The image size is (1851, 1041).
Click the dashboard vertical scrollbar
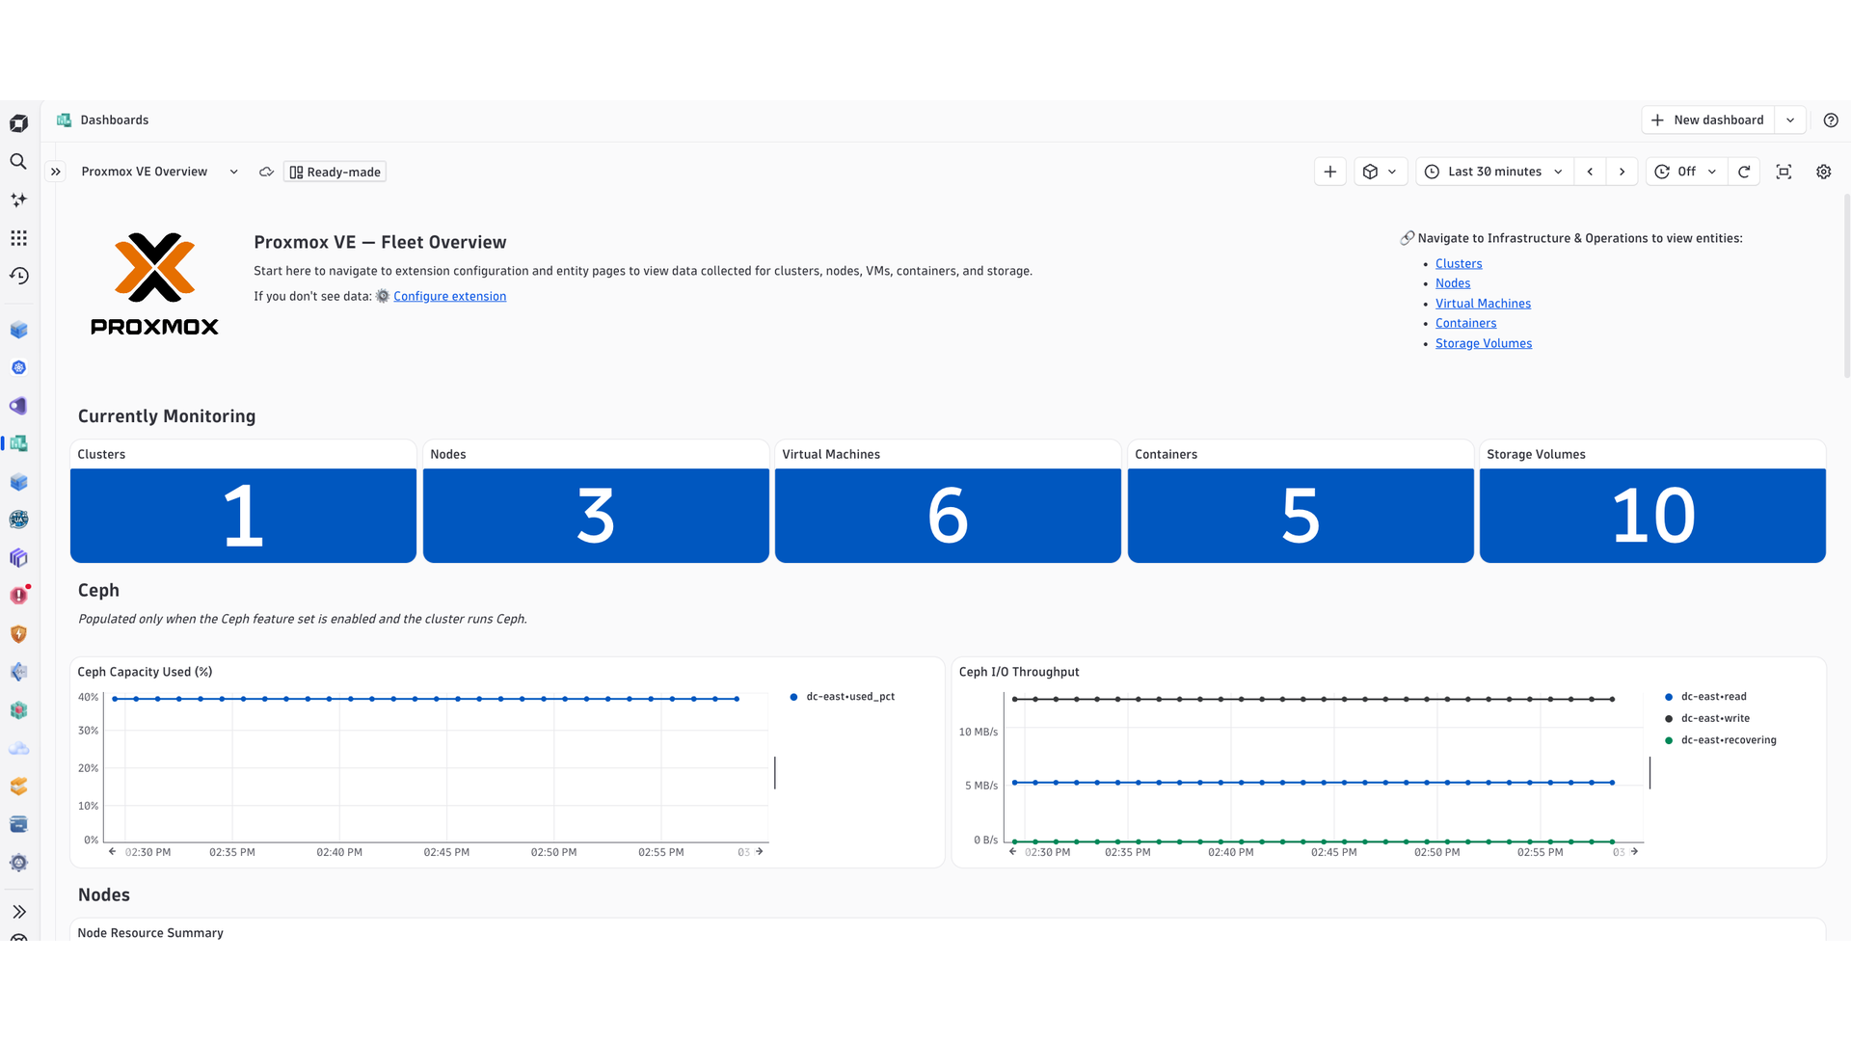[x=1846, y=286]
